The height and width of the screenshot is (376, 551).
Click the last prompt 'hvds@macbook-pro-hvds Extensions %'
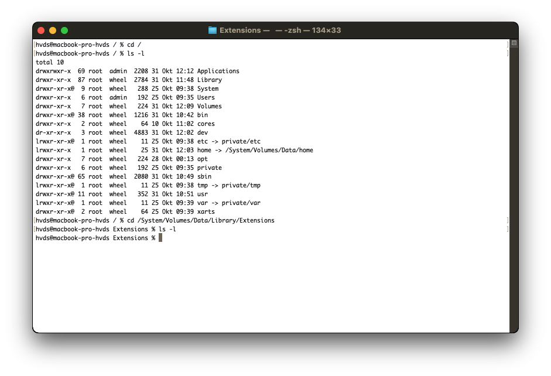tap(95, 238)
